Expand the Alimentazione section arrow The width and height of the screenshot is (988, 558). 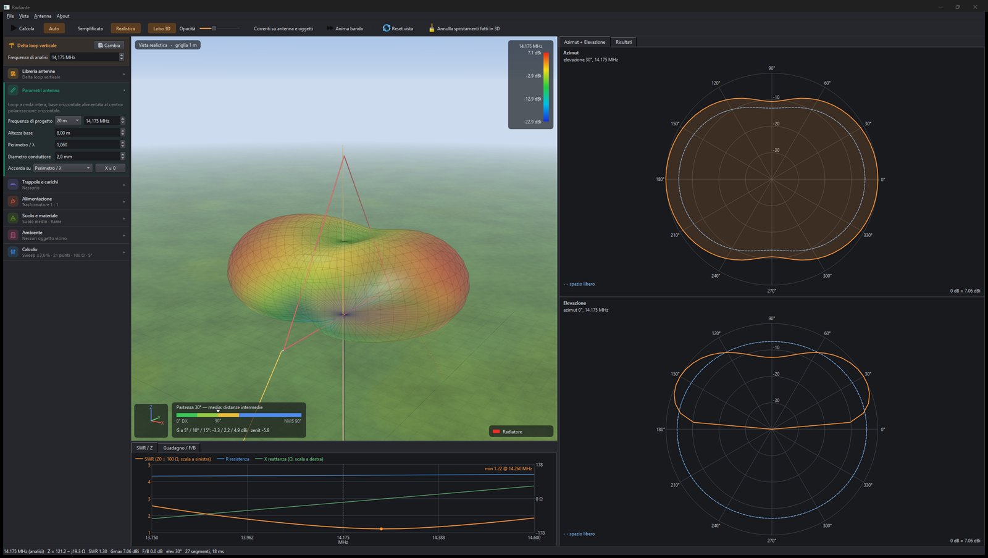click(124, 201)
